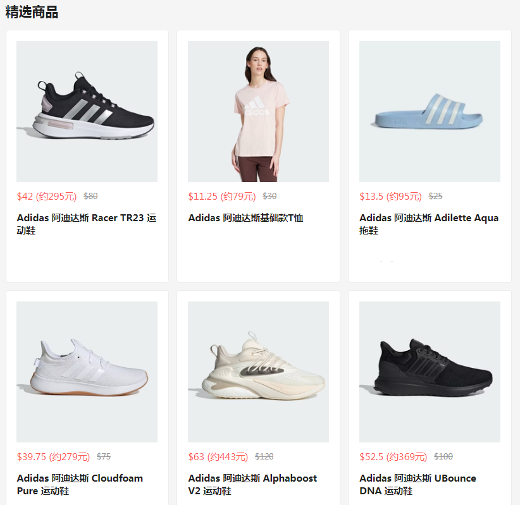Open the Racer TR23 sneaker product image
The image size is (520, 505).
pyautogui.click(x=87, y=111)
